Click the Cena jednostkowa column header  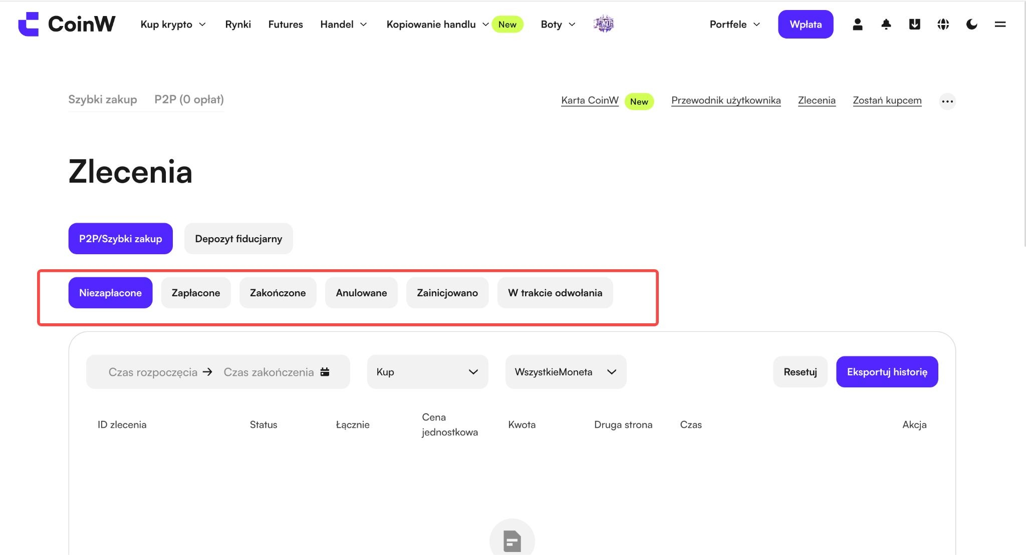point(450,424)
